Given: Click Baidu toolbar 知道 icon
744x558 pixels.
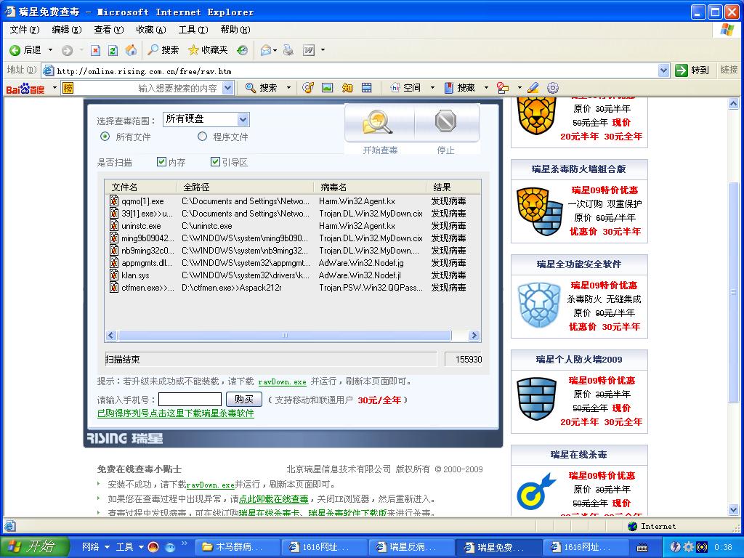Looking at the screenshot, I should coord(347,88).
